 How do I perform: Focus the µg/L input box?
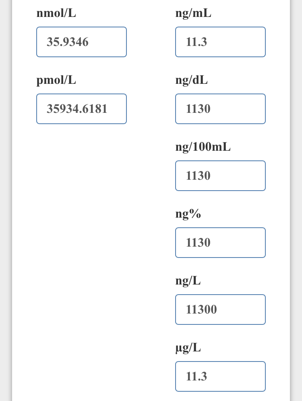(x=220, y=376)
